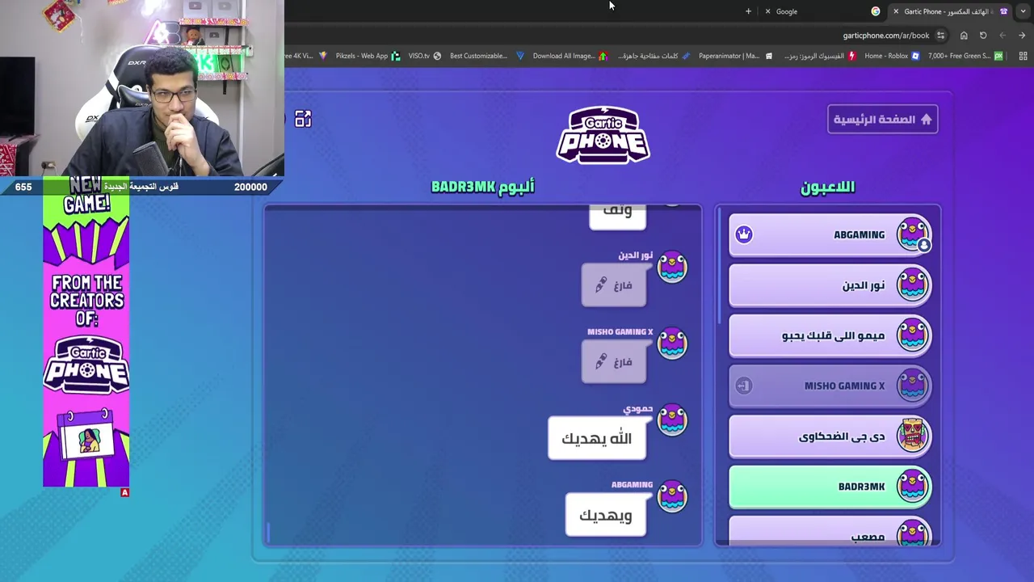This screenshot has height=582, width=1034.
Task: Select player دى جى الضحكاوى in list
Action: tap(830, 436)
